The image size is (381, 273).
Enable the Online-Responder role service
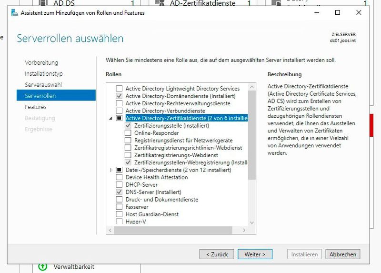point(128,133)
